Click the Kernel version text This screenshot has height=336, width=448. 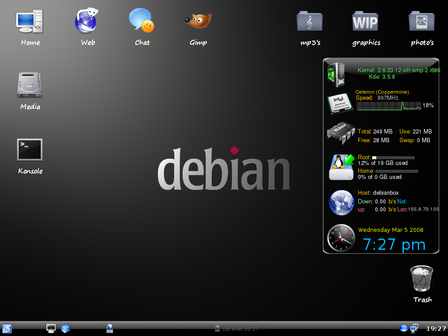click(399, 70)
